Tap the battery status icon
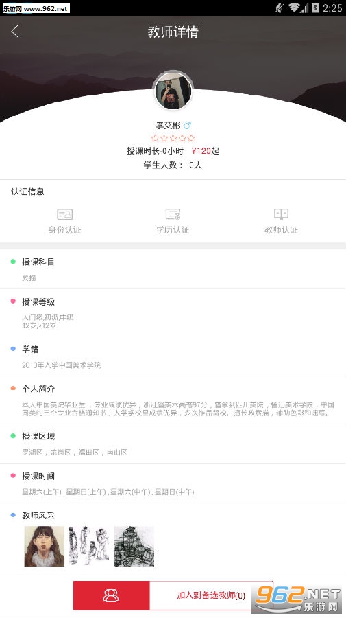This screenshot has width=346, height=618. pos(315,8)
